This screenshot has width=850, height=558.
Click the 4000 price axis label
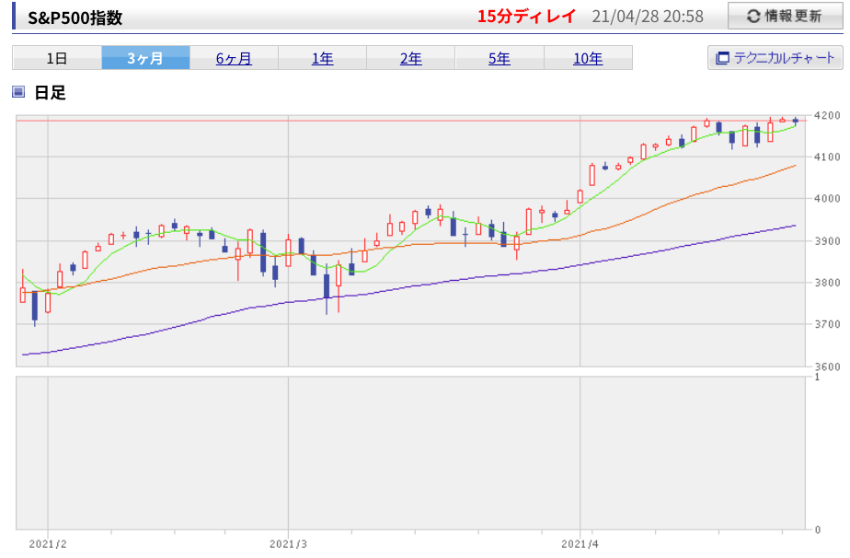(827, 199)
